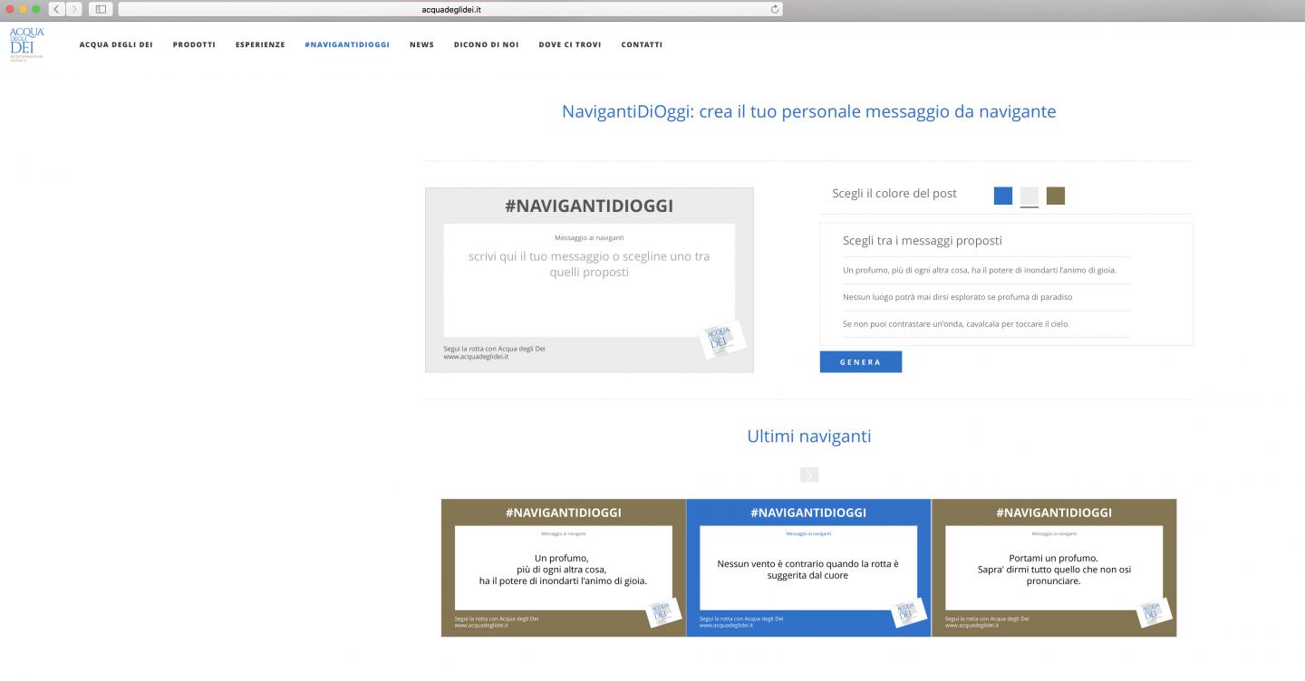Open Dove ci trovi in navigation

[569, 44]
